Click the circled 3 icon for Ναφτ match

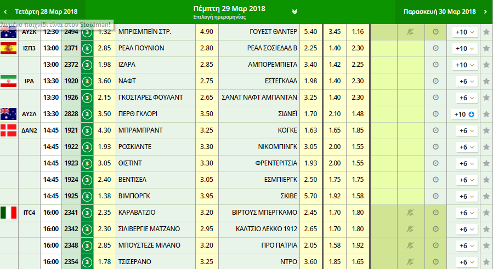(87, 81)
